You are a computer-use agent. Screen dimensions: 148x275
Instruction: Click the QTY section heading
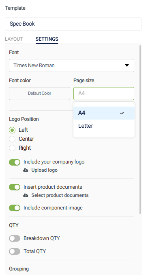point(14,225)
